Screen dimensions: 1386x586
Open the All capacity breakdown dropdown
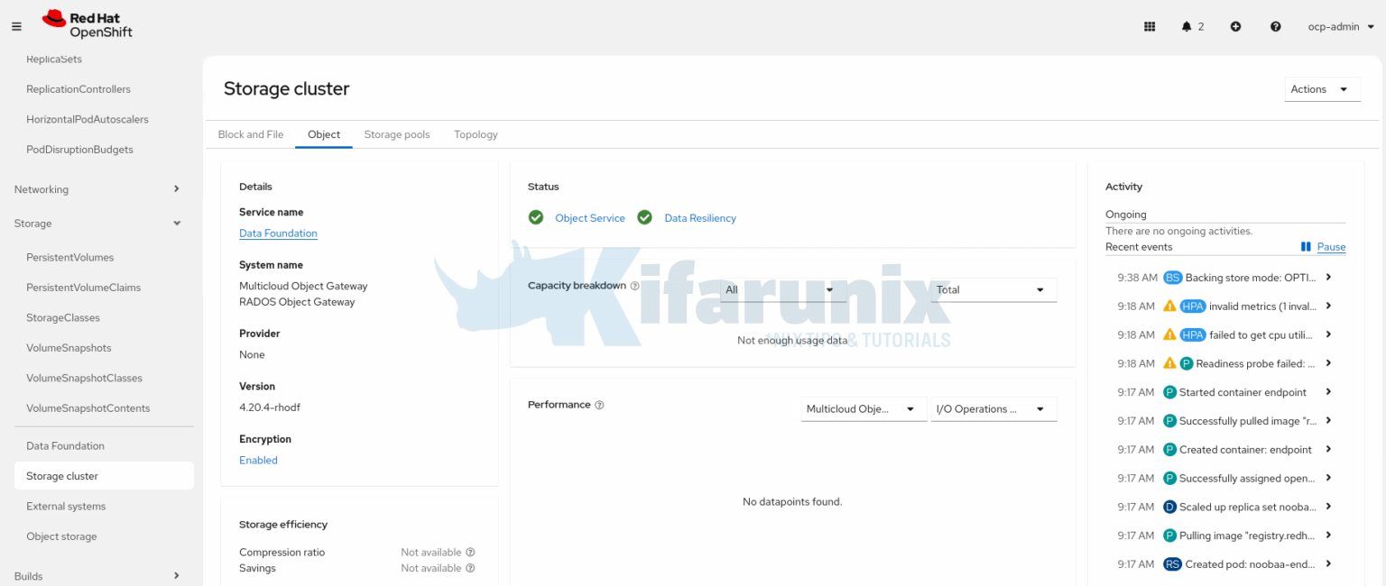(782, 289)
